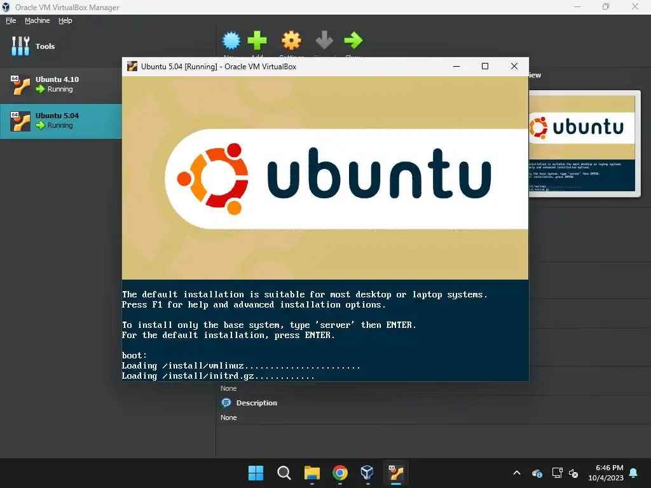The image size is (651, 488).
Task: Open notifications via the bell icon
Action: pos(634,473)
